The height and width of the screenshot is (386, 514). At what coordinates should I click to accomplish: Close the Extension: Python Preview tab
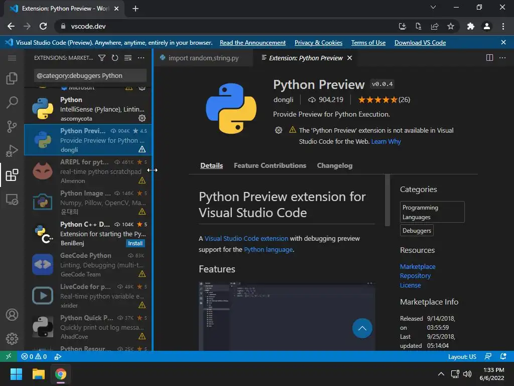(x=350, y=58)
